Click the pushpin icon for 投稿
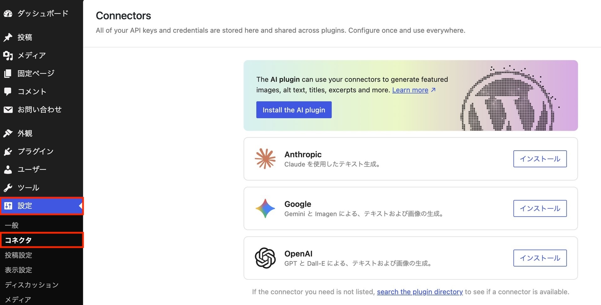 click(x=8, y=37)
